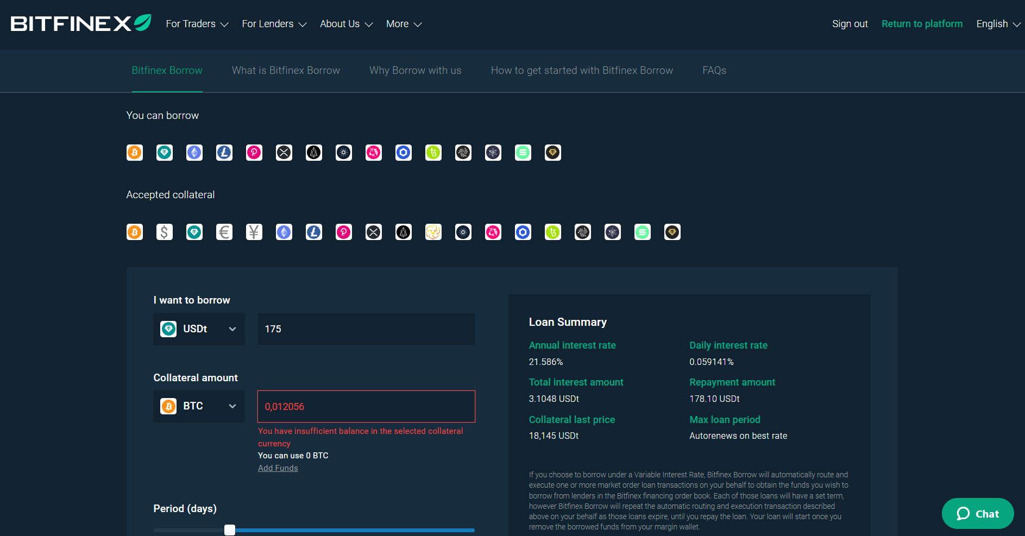This screenshot has height=536, width=1025.
Task: Click the IOTA icon under Accepted collateral
Action: (x=583, y=232)
